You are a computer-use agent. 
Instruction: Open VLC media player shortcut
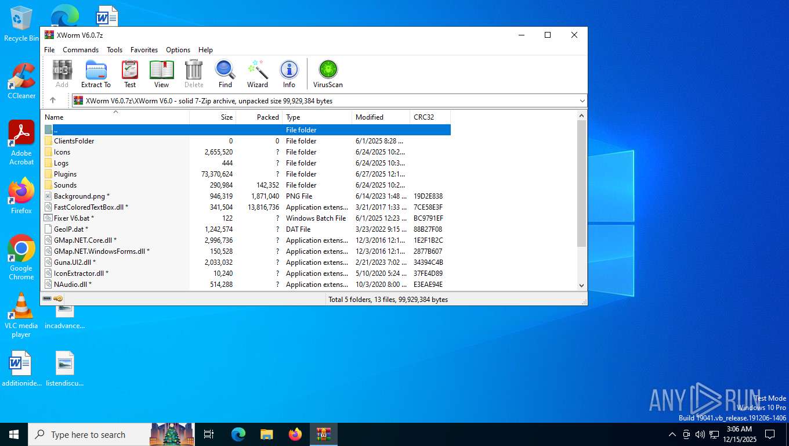(x=21, y=315)
